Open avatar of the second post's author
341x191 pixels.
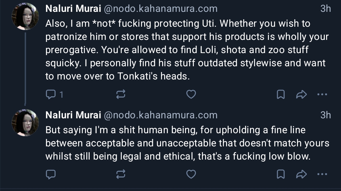pyautogui.click(x=25, y=122)
